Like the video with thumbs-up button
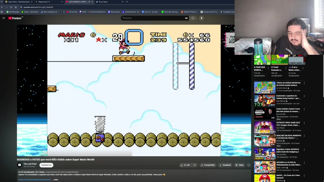 pos(185,165)
